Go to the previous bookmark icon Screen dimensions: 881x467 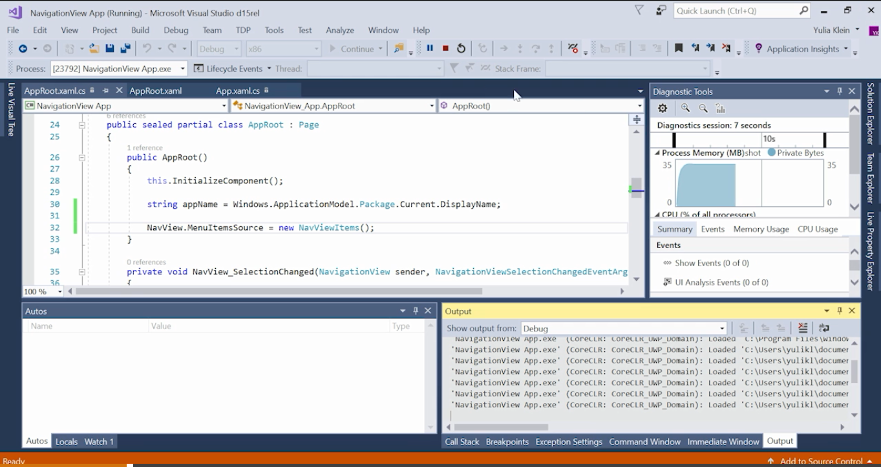click(695, 48)
